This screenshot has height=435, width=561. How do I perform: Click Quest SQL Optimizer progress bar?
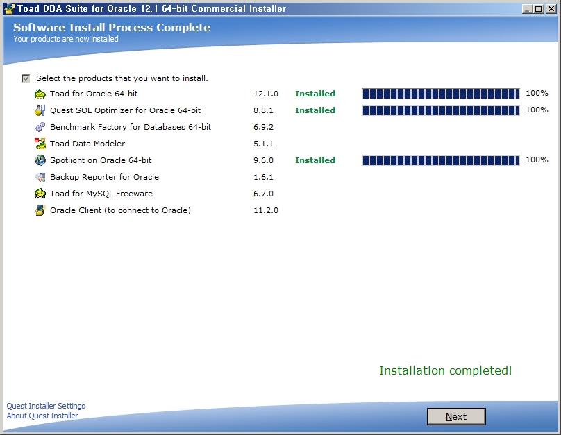point(440,110)
